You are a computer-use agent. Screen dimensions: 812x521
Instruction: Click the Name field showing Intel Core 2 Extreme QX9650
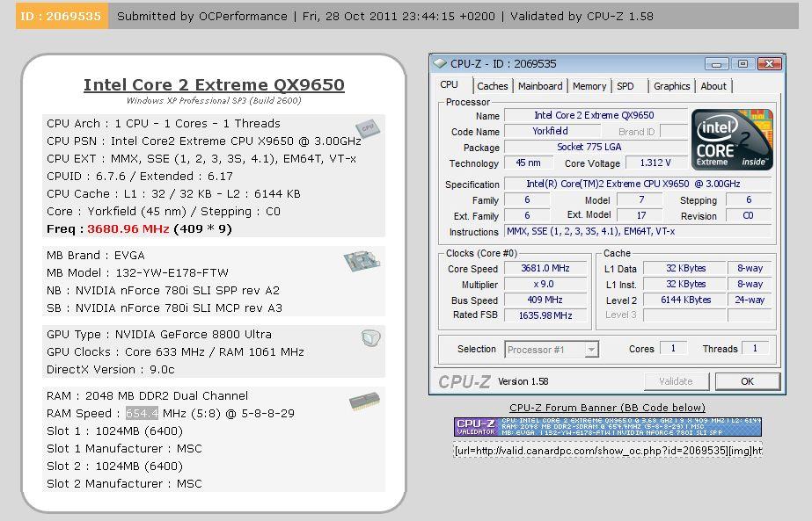596,115
